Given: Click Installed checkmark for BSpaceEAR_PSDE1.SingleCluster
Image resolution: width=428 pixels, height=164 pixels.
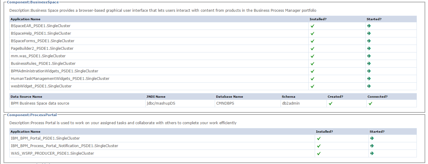Looking at the screenshot, I should 312,26.
